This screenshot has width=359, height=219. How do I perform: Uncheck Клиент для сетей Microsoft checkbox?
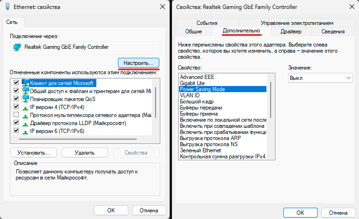pyautogui.click(x=16, y=82)
